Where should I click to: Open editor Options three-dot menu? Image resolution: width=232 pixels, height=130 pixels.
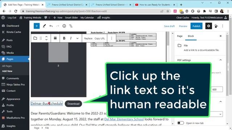click(x=223, y=26)
